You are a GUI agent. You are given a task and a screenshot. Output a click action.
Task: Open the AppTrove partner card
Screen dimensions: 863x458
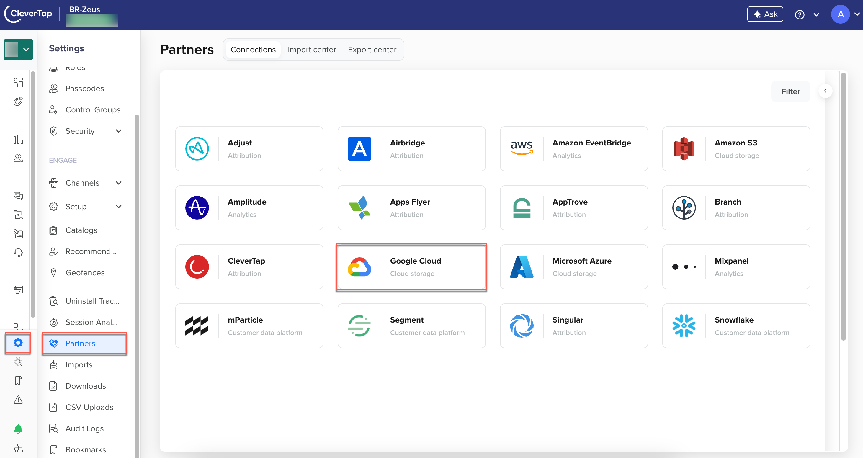click(573, 208)
